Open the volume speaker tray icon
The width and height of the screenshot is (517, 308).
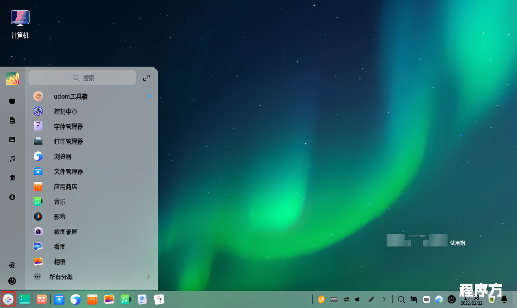(358, 299)
